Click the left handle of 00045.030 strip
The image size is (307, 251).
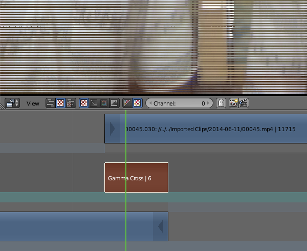pos(113,129)
